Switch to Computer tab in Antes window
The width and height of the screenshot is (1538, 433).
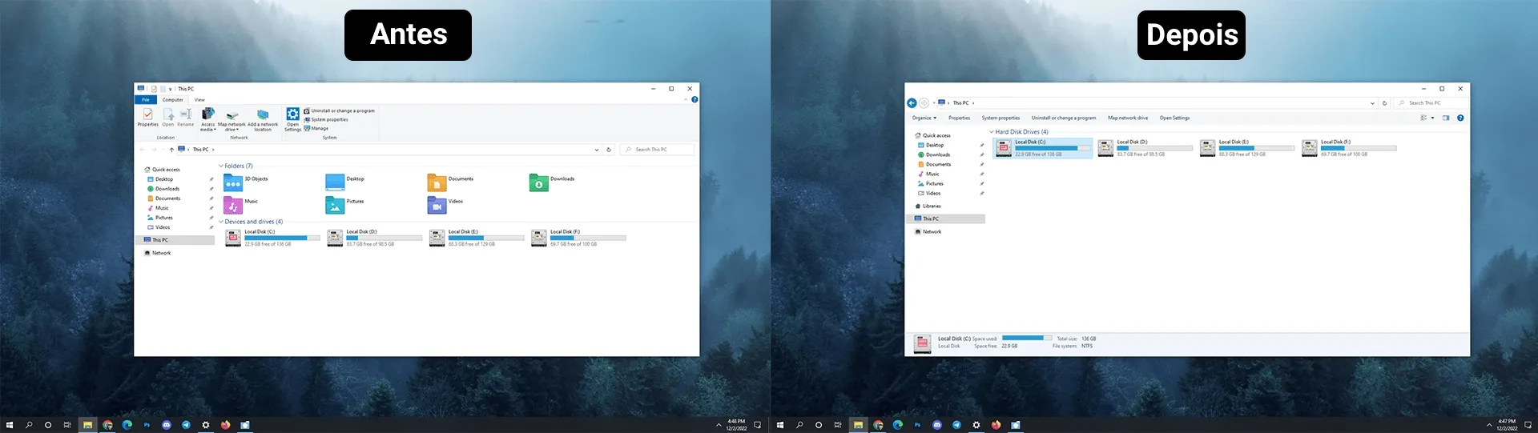(x=173, y=100)
